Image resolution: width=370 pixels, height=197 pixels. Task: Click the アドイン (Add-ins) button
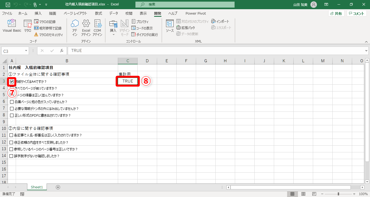click(75, 28)
